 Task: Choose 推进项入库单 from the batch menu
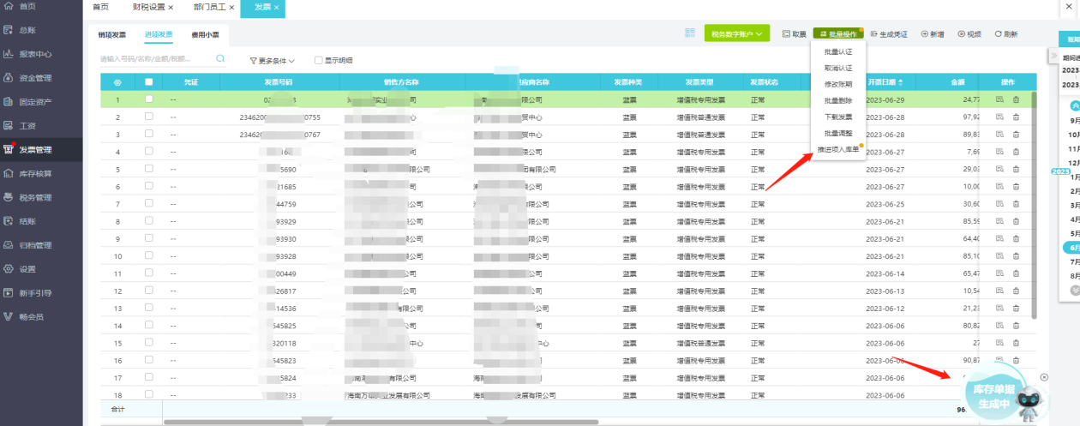coord(838,149)
